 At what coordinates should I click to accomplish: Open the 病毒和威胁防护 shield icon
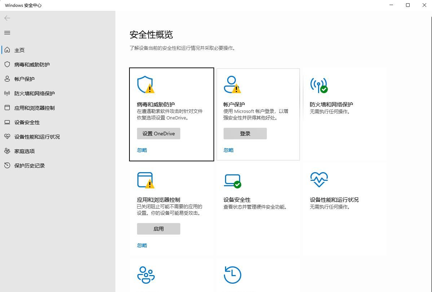[146, 84]
